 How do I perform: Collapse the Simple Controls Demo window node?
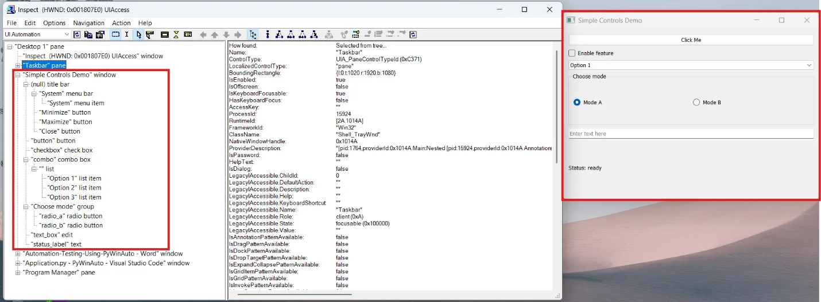click(18, 75)
